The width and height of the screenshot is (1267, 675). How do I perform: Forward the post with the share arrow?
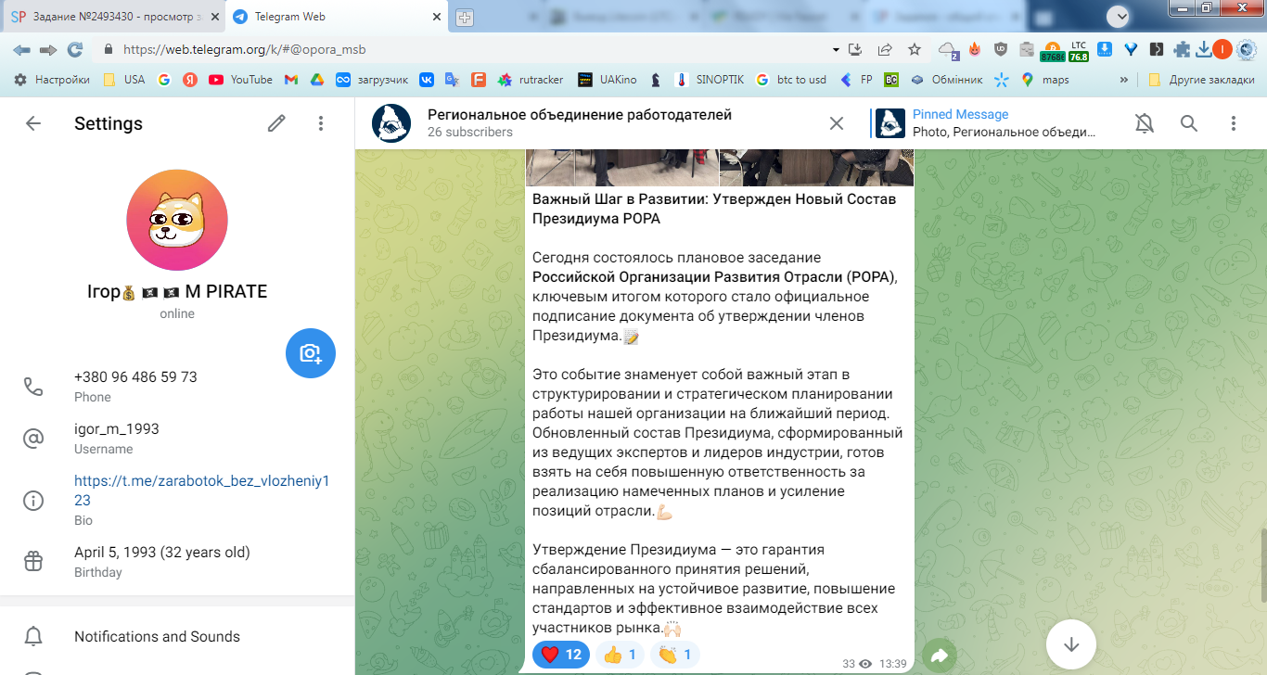[939, 656]
